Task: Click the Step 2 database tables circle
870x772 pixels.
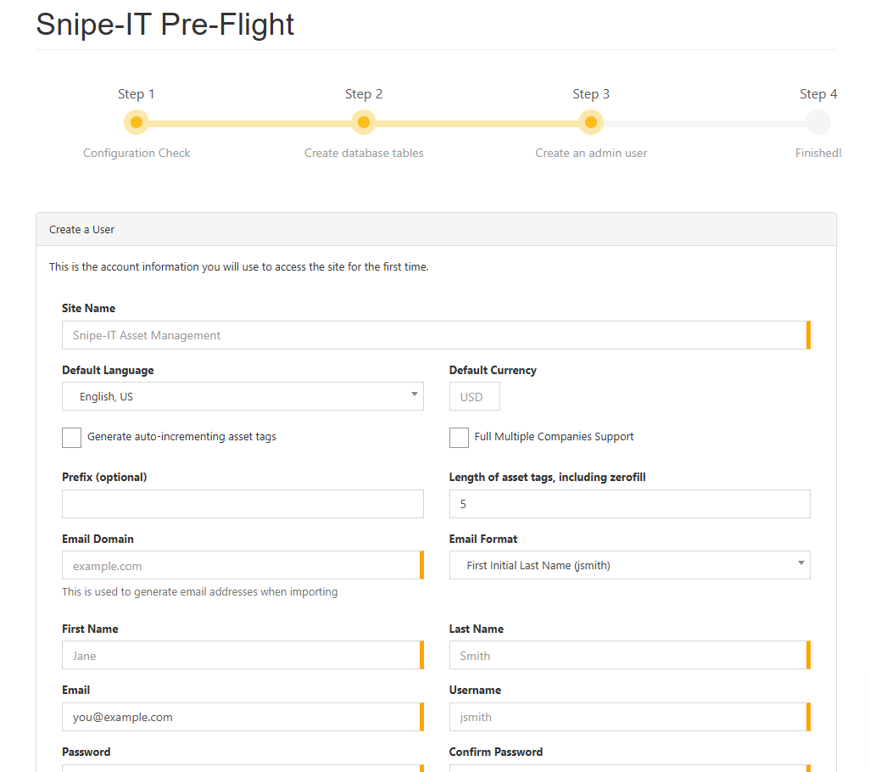Action: click(364, 123)
